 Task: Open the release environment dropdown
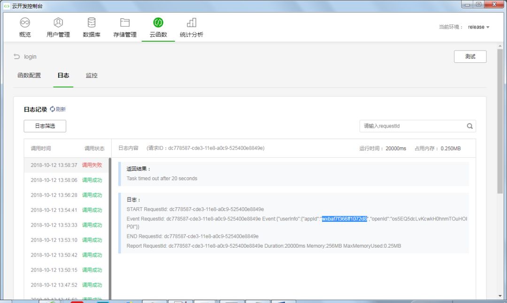tap(478, 27)
